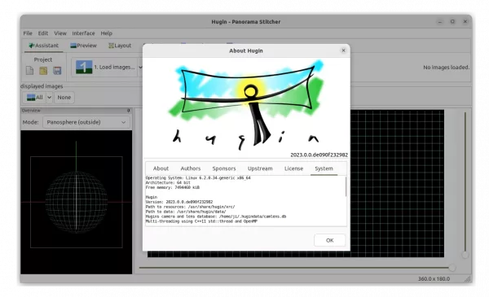Click the horizontal slider handle below preview
The width and height of the screenshot is (489, 297).
tap(452, 268)
